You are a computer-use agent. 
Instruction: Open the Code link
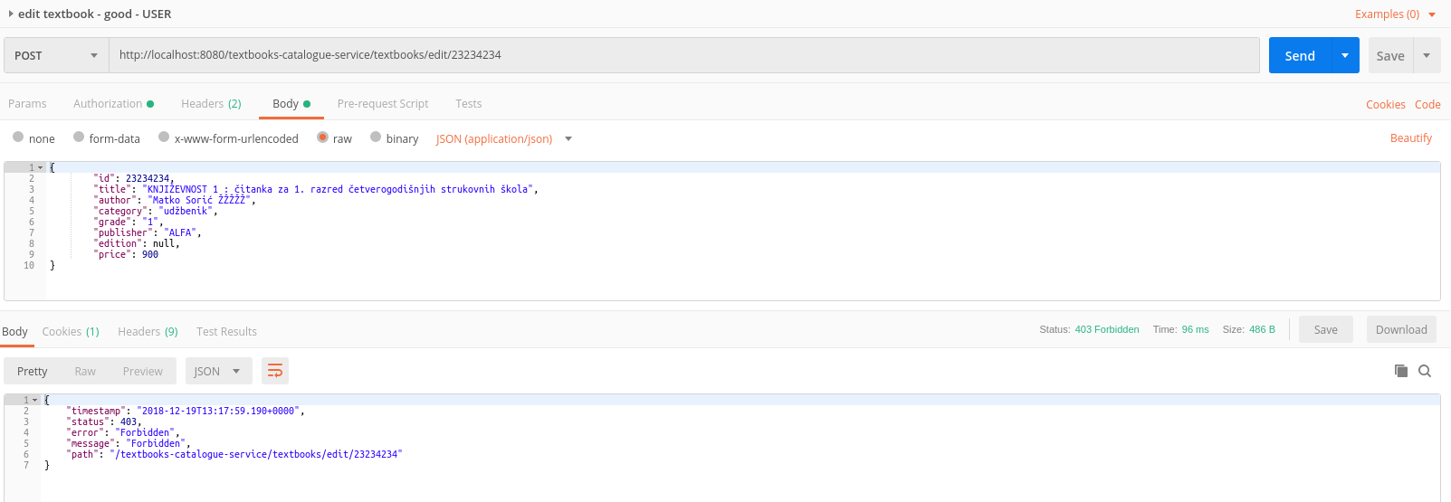[x=1427, y=104]
